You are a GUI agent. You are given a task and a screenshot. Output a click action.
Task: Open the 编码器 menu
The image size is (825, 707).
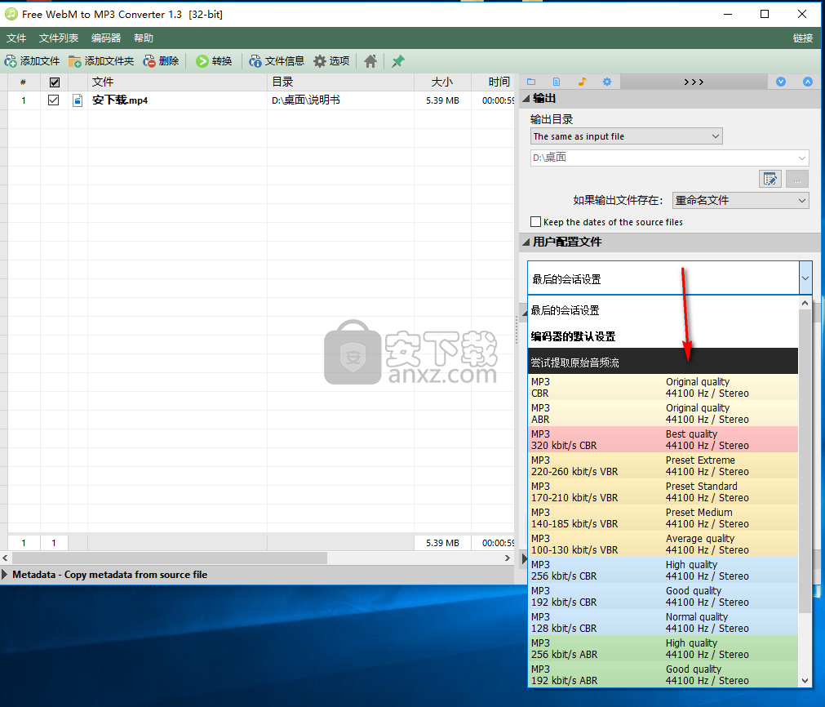coord(106,38)
